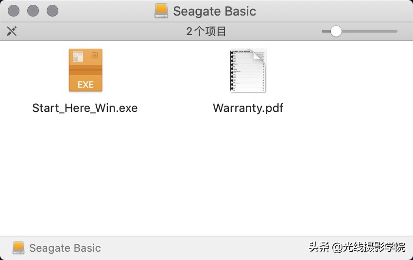Screen dimensions: 413x260
Task: Click the drive icon in the bottom path bar
Action: point(18,248)
